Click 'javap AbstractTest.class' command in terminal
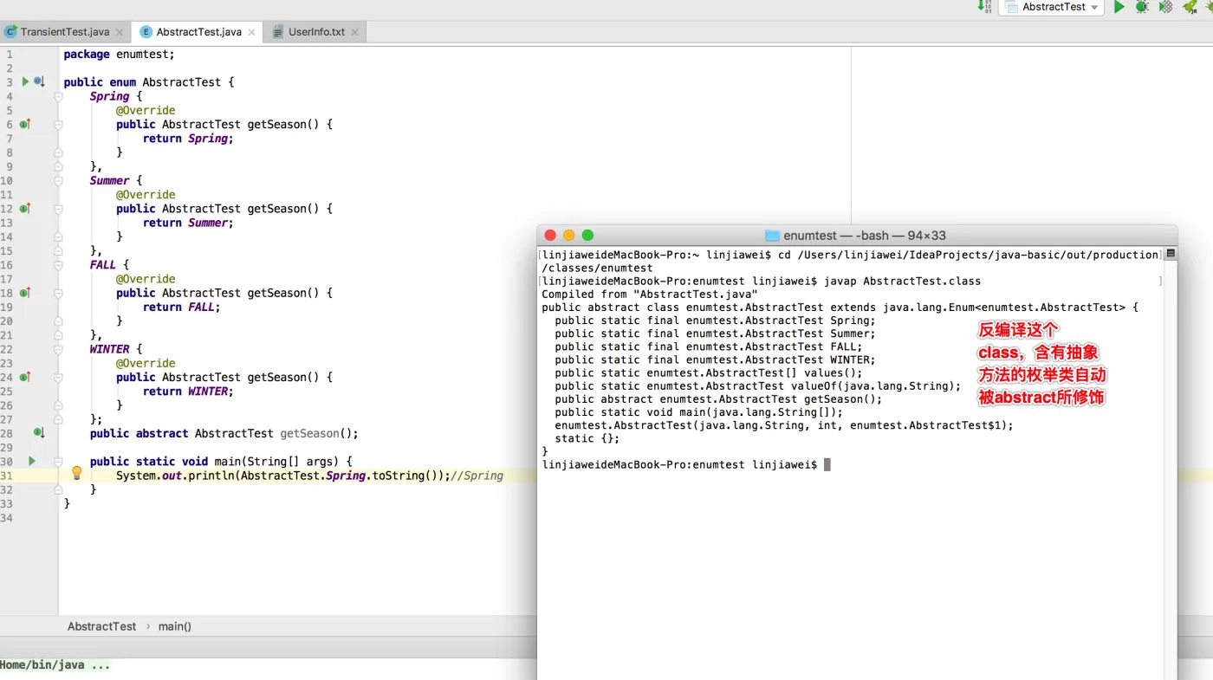The image size is (1213, 680). (x=902, y=282)
